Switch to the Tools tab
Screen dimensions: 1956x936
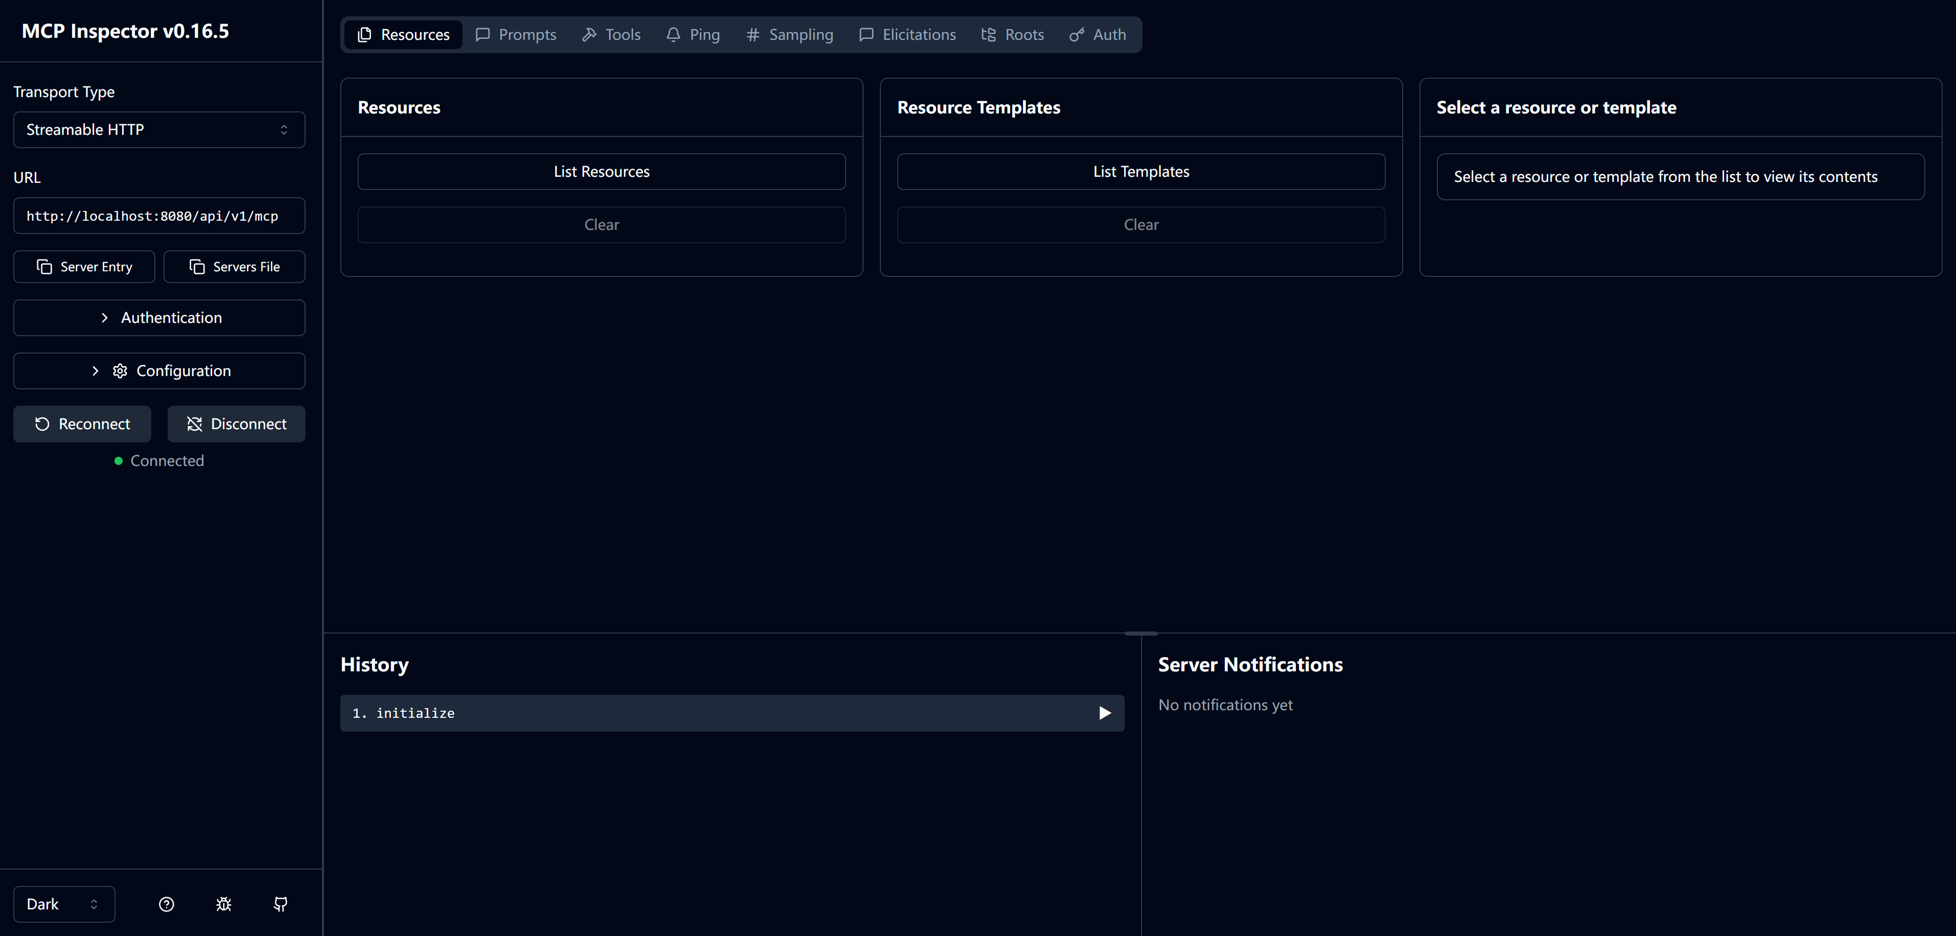tap(611, 35)
